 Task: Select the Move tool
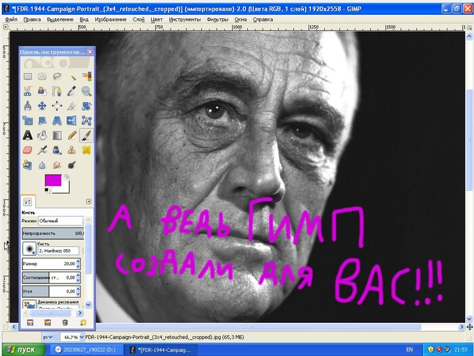tap(42, 106)
